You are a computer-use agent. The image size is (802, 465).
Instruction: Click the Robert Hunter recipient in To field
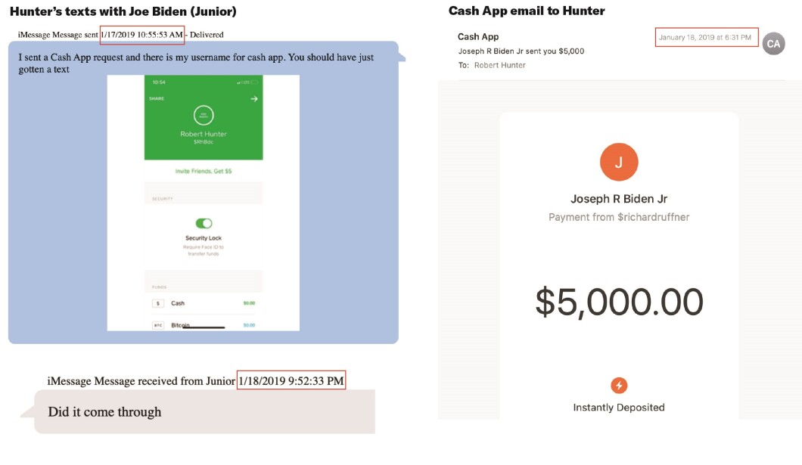click(x=499, y=66)
